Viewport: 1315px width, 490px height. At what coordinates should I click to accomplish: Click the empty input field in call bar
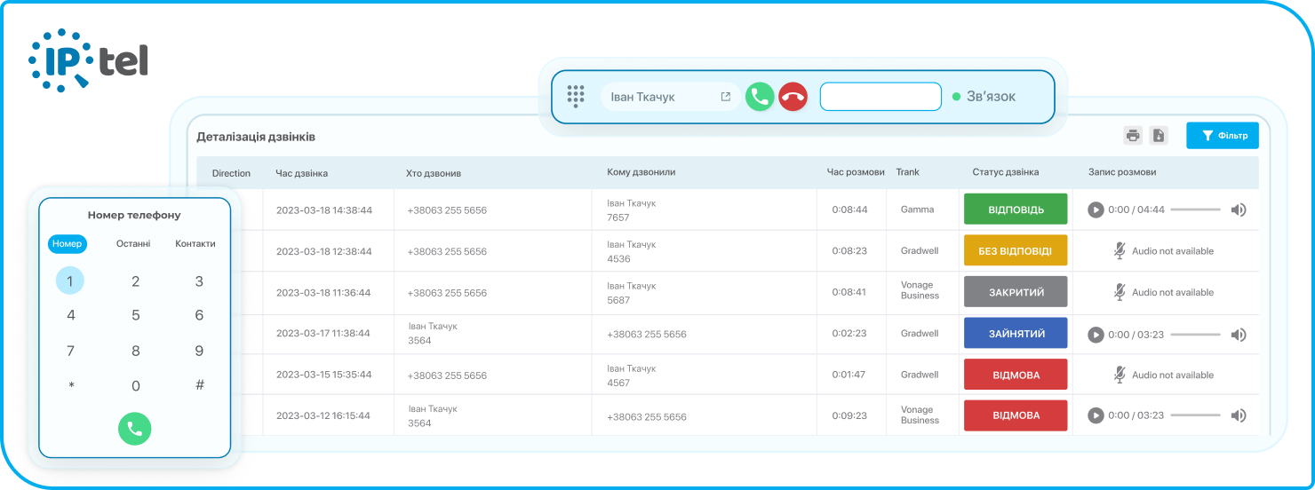point(880,97)
